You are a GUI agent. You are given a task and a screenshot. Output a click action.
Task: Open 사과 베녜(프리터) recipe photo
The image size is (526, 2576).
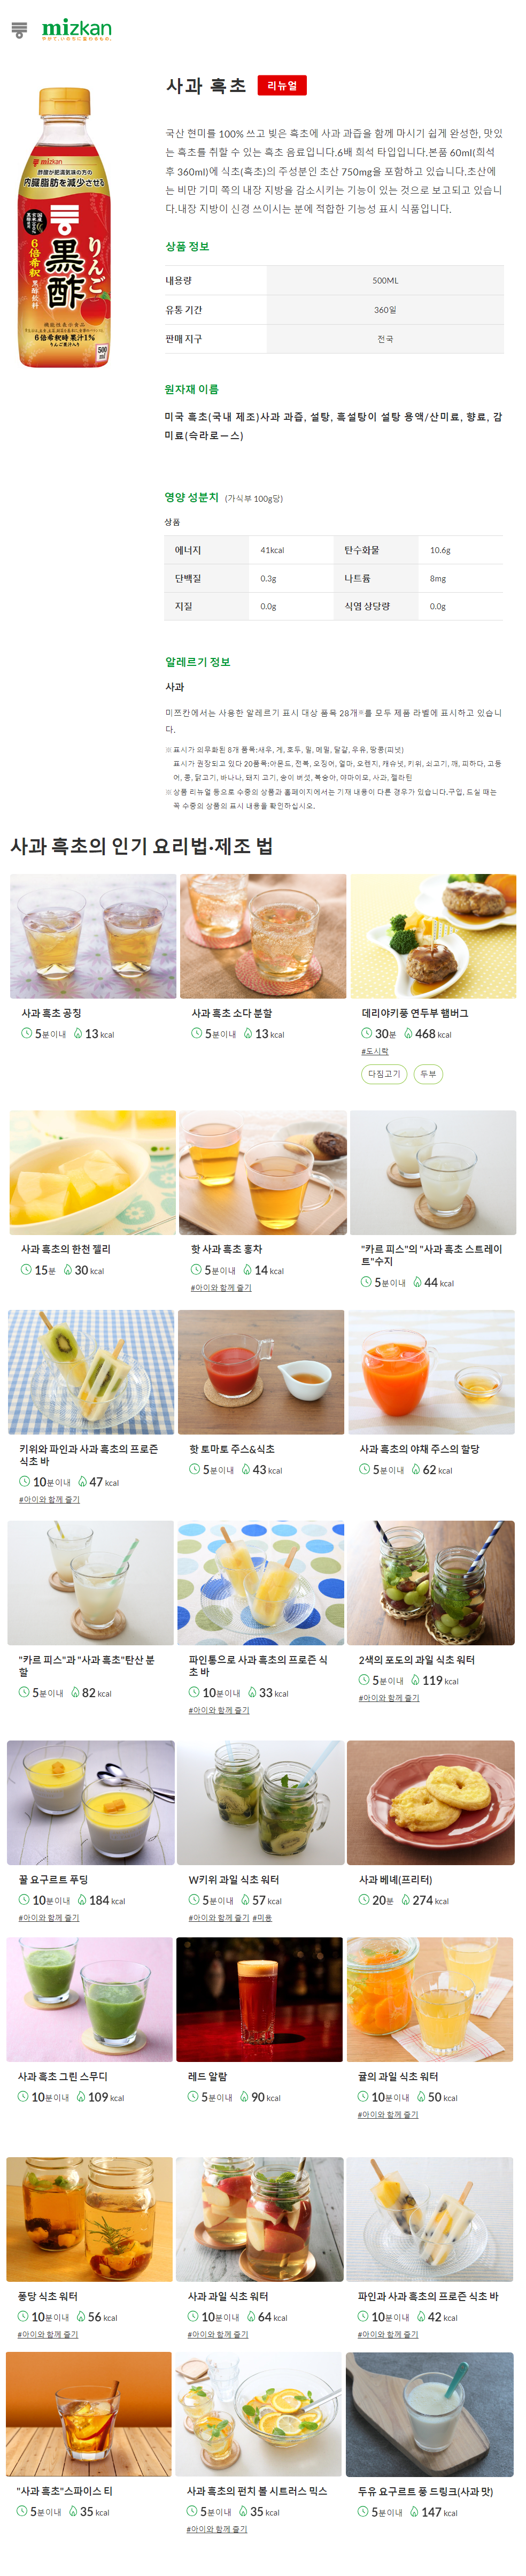point(431,1802)
